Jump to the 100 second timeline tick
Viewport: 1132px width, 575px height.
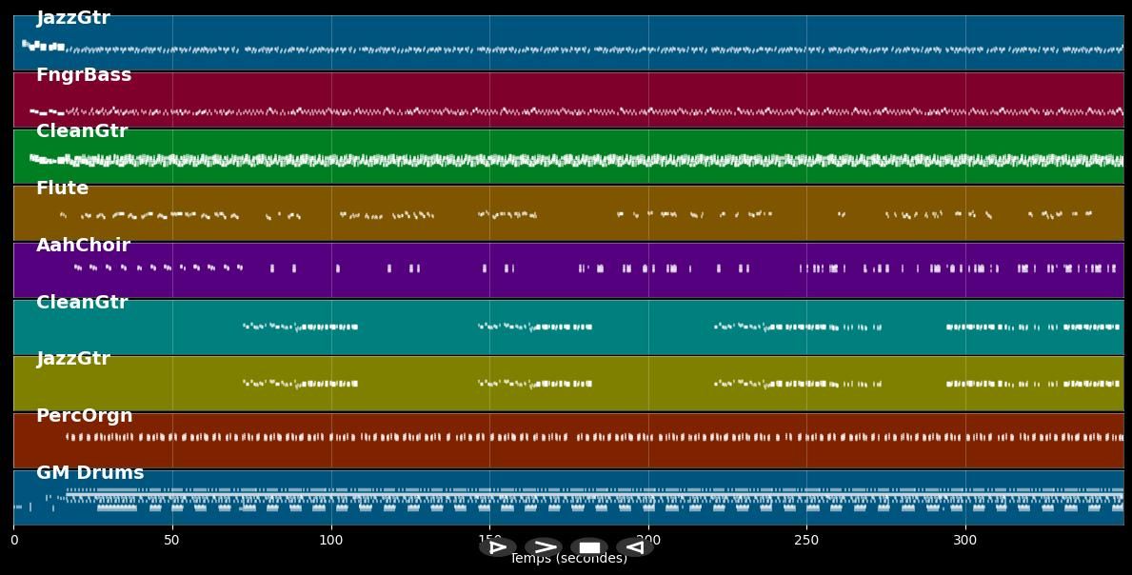point(331,540)
